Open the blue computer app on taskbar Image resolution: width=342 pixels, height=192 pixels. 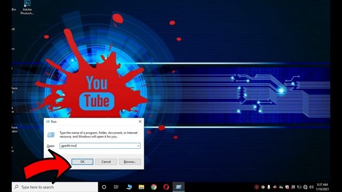click(x=129, y=187)
